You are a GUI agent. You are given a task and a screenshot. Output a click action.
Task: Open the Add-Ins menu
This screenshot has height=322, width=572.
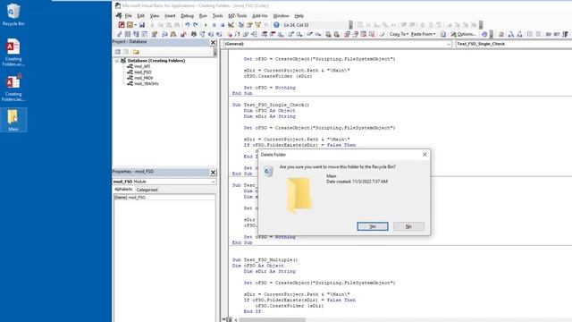[260, 16]
